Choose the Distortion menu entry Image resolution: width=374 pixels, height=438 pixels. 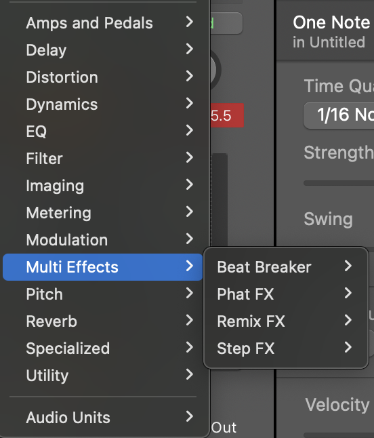(102, 77)
